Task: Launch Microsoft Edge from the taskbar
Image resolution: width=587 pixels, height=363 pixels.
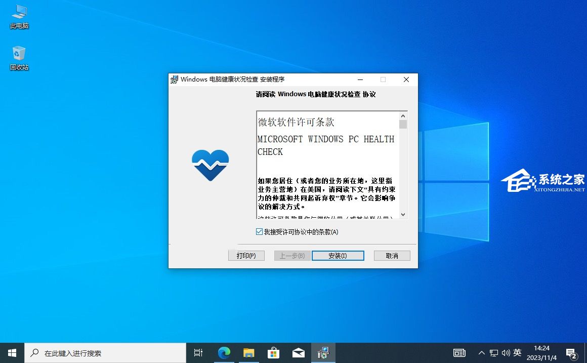Action: point(224,353)
